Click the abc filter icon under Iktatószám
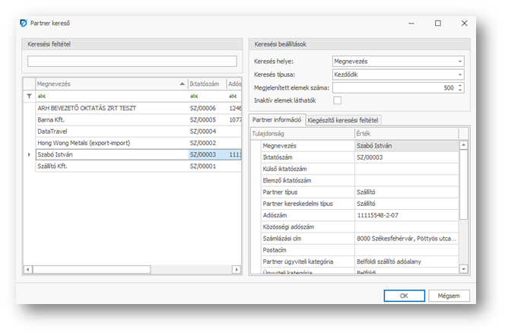 (194, 97)
